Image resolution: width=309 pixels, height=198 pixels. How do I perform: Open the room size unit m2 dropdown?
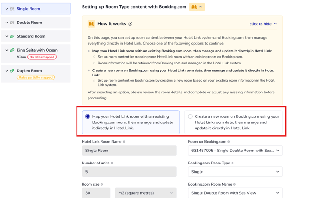click(x=145, y=193)
